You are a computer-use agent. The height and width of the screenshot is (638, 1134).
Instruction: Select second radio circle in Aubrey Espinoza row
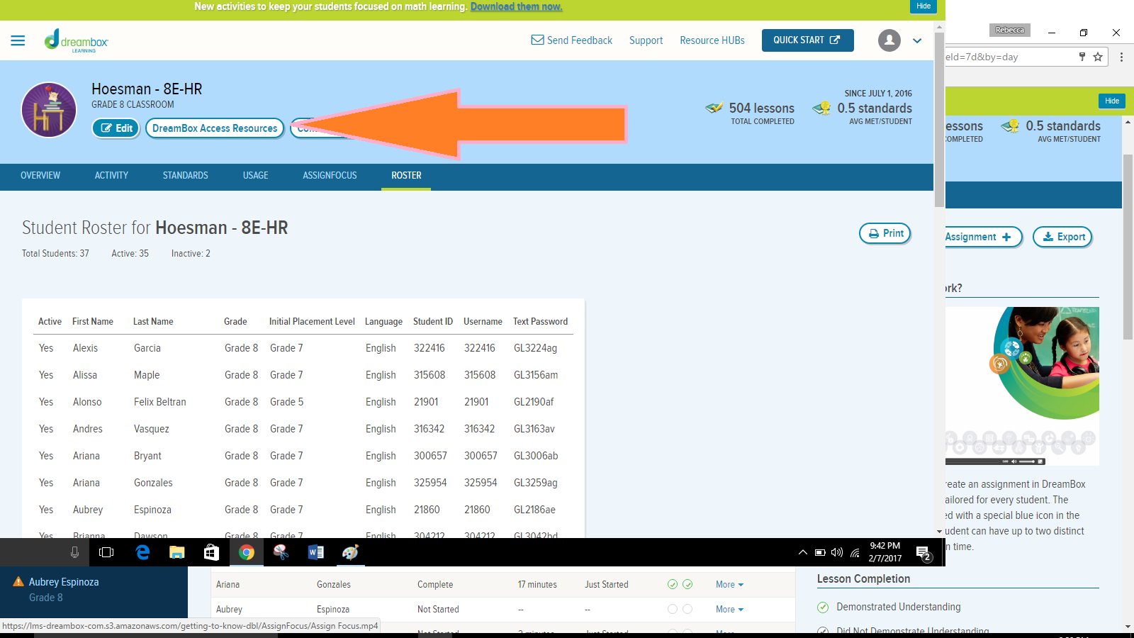(x=687, y=609)
